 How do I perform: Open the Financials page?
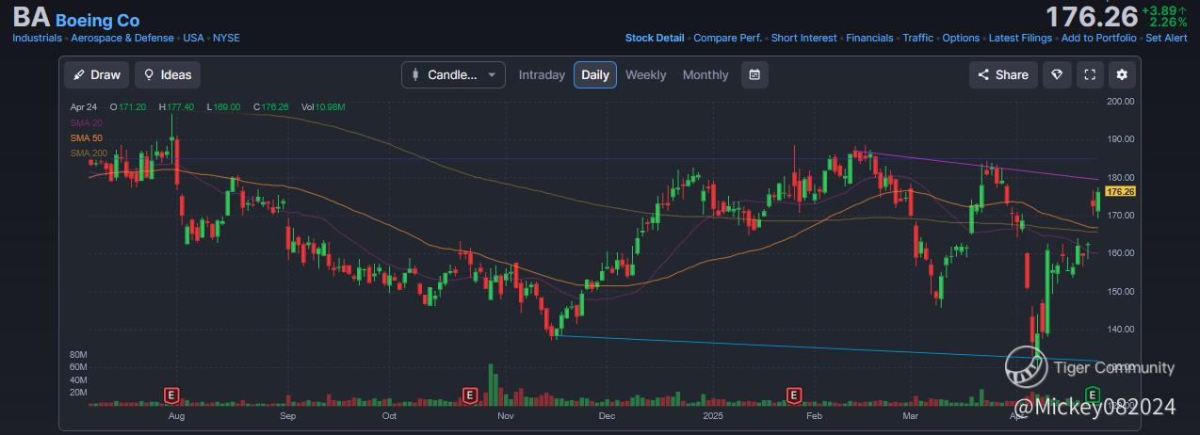tap(869, 38)
